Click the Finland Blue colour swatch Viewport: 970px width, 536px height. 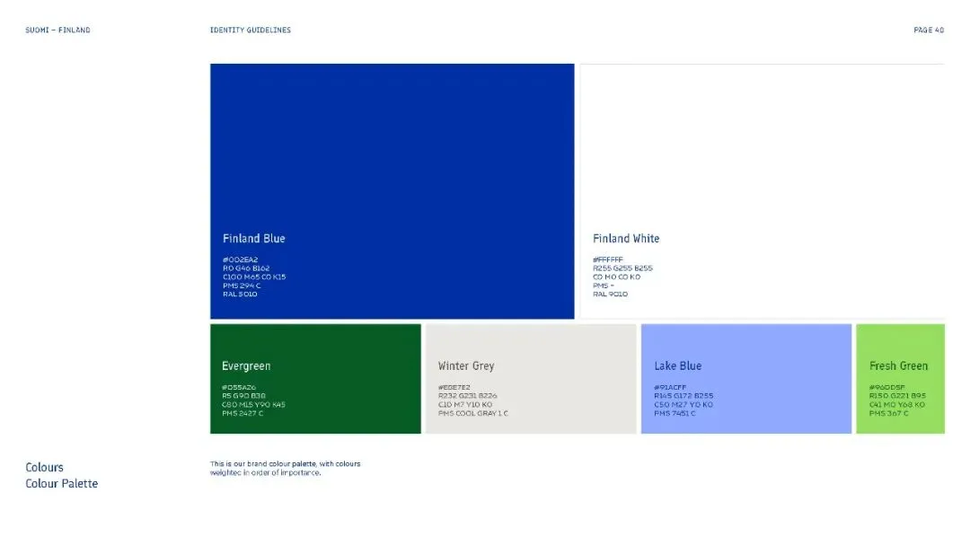pyautogui.click(x=392, y=191)
